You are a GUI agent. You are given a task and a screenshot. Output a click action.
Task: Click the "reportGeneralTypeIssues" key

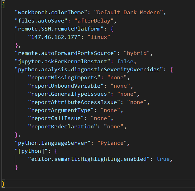(x=69, y=94)
